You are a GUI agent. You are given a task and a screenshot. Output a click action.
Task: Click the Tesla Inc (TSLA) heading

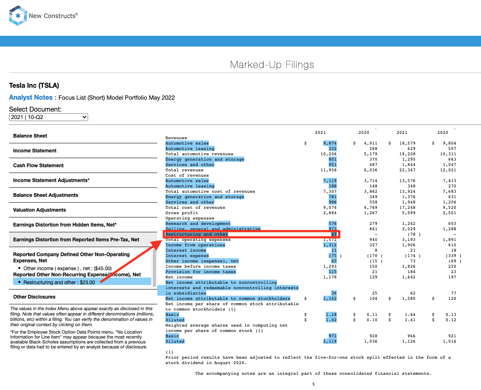click(x=34, y=86)
